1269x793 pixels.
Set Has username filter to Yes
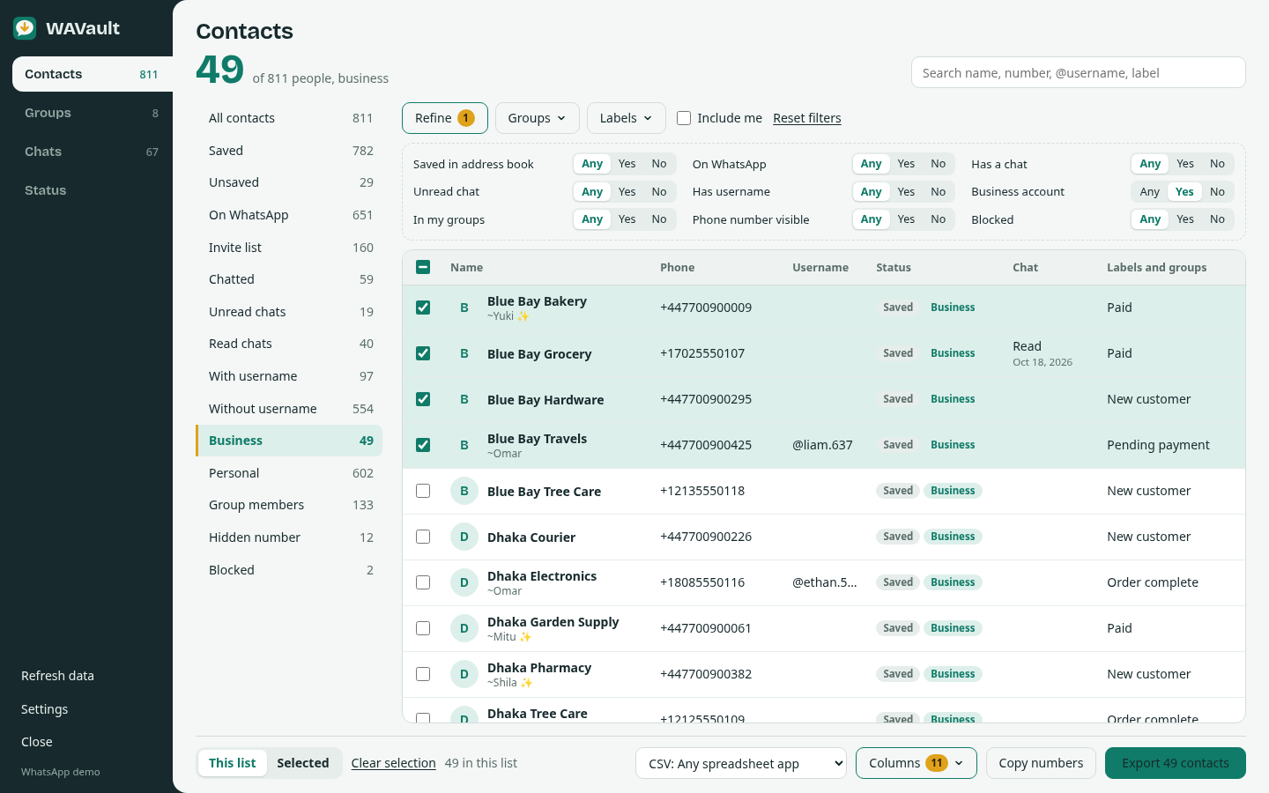(906, 191)
